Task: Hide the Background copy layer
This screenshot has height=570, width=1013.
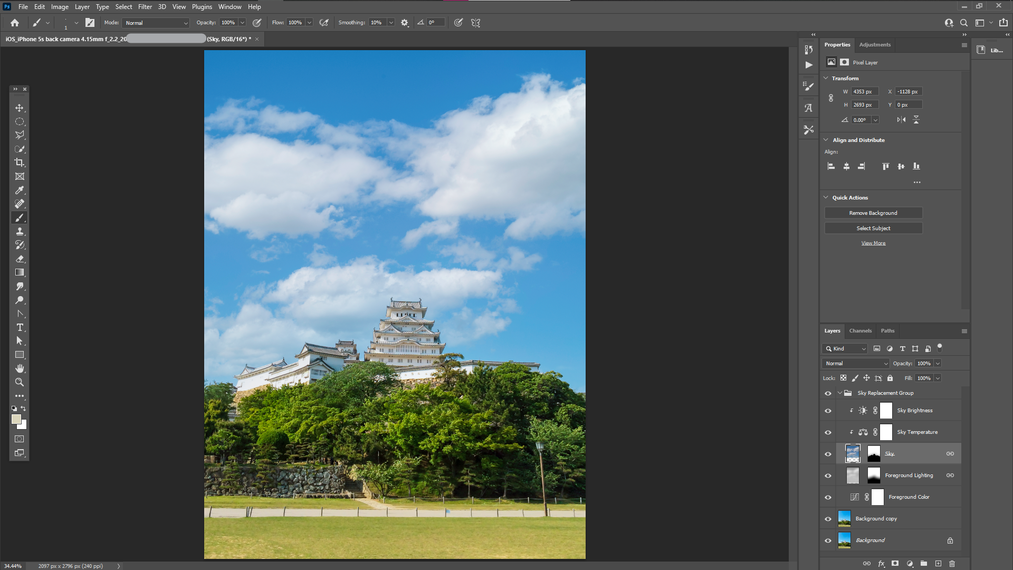Action: pyautogui.click(x=828, y=519)
